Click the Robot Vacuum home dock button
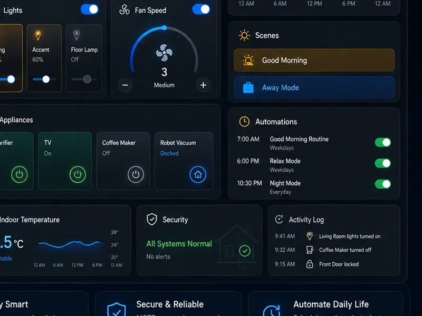This screenshot has height=316, width=422. (198, 174)
